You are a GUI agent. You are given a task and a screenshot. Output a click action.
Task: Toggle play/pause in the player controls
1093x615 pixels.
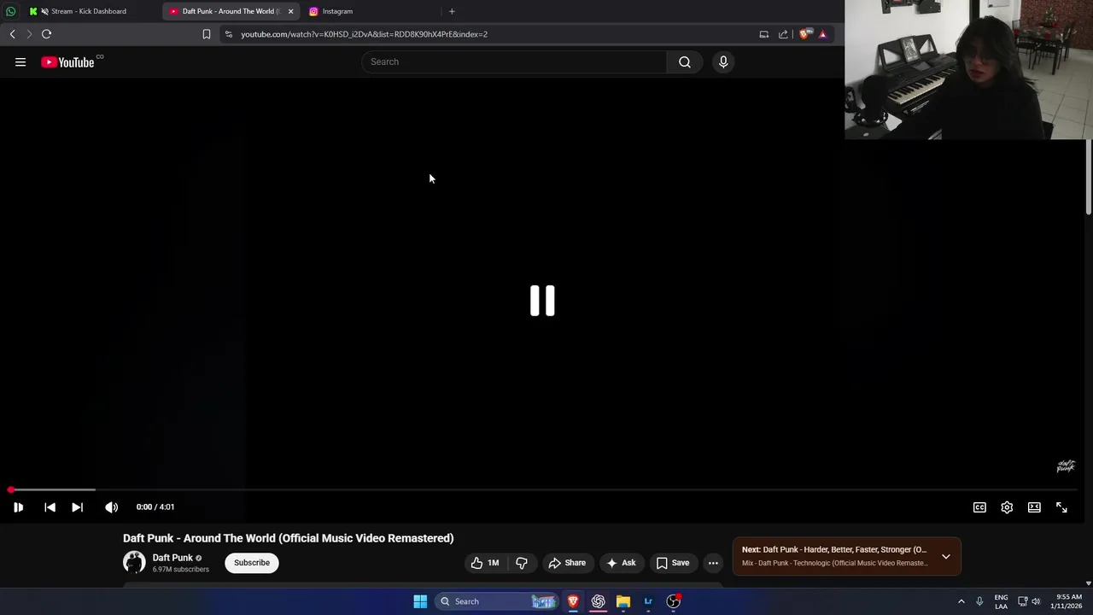pos(18,507)
